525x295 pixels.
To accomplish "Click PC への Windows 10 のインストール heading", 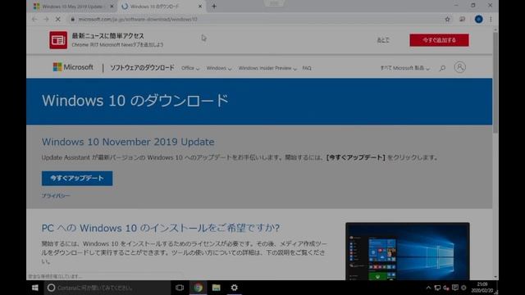I will (161, 228).
